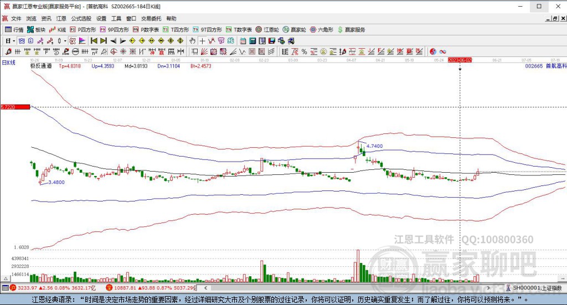Select the rectangle box drawing tool
Image resolution: width=567 pixels, height=305 pixels.
click(x=194, y=51)
